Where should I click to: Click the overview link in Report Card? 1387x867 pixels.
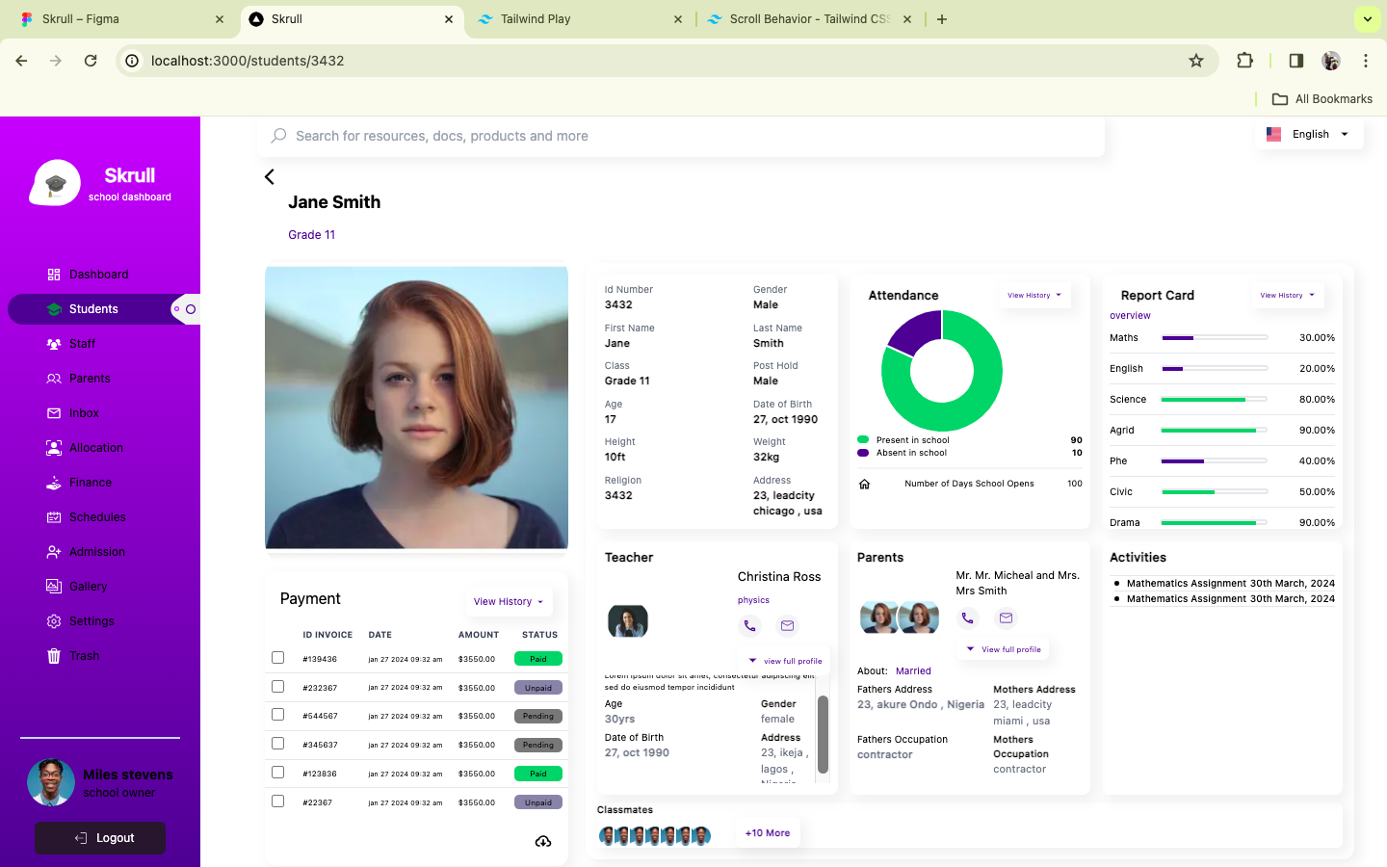click(1130, 316)
